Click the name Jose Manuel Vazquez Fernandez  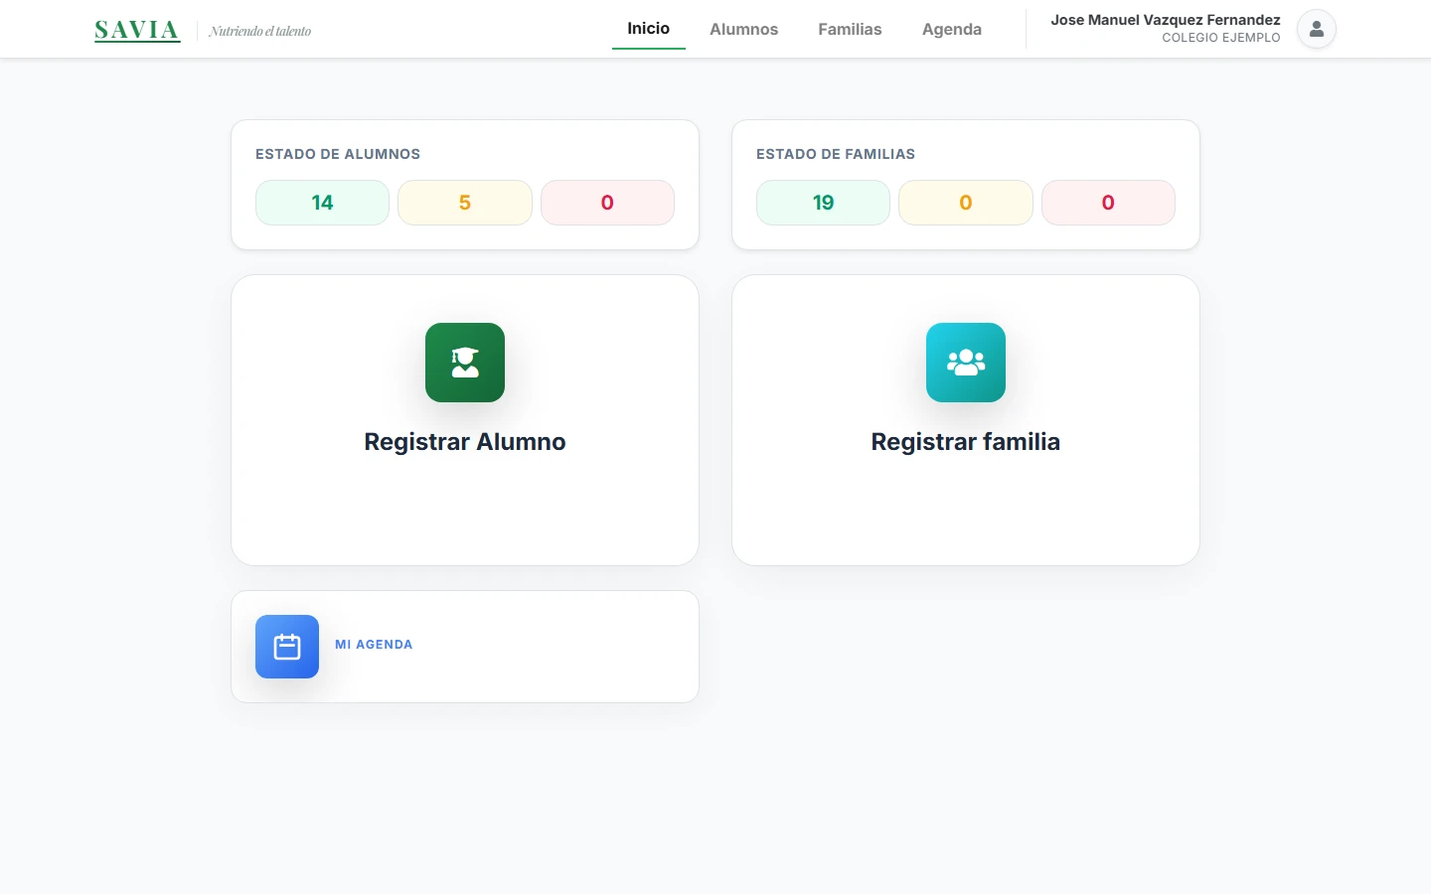point(1166,20)
